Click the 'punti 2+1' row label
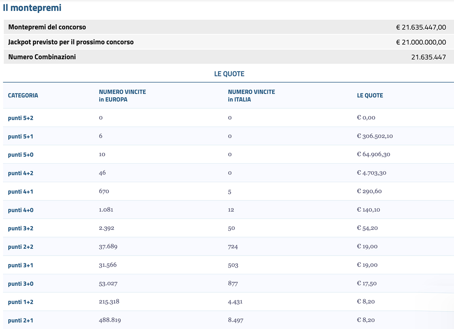This screenshot has height=329, width=454. click(x=20, y=321)
